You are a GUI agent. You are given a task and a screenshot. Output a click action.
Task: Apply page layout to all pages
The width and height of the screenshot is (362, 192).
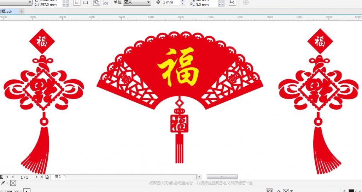97,2
